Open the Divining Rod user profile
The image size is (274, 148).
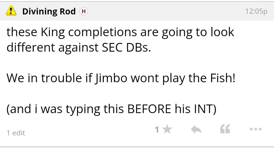[x=49, y=12]
